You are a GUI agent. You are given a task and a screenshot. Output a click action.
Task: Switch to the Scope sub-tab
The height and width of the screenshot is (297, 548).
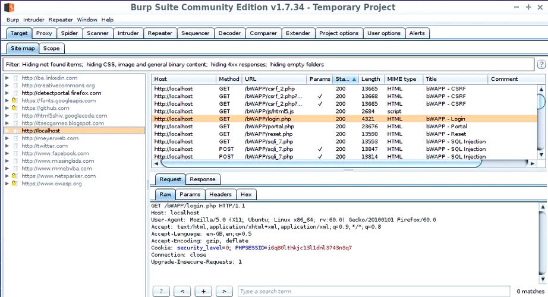pos(51,48)
